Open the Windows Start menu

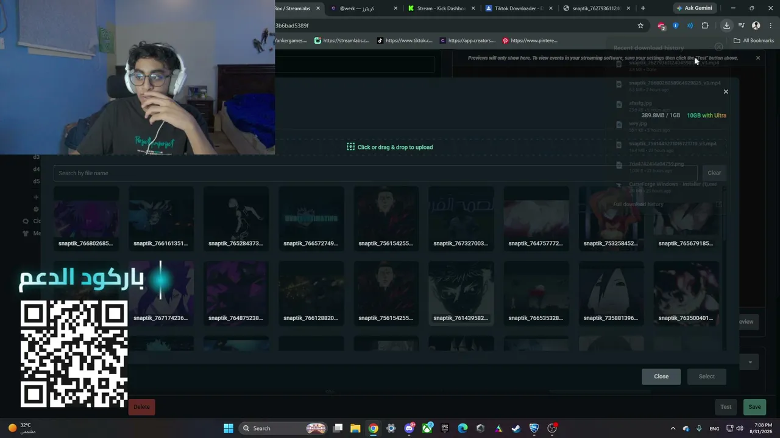pyautogui.click(x=229, y=428)
